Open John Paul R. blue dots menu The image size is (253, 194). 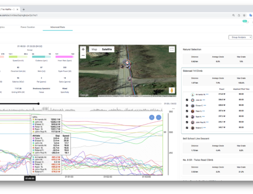(x=207, y=122)
